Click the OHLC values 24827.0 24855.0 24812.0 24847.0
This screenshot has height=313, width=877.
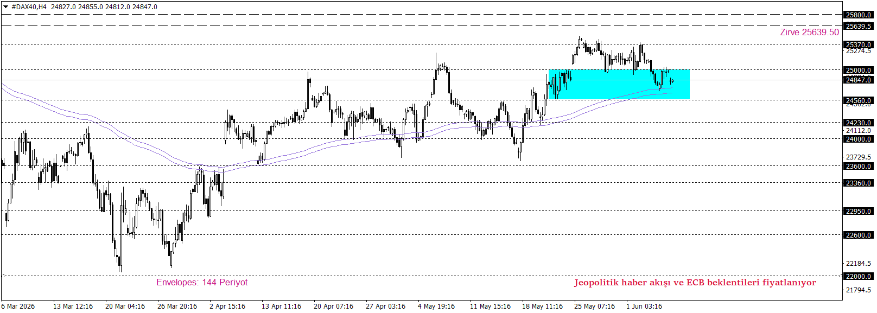(104, 7)
